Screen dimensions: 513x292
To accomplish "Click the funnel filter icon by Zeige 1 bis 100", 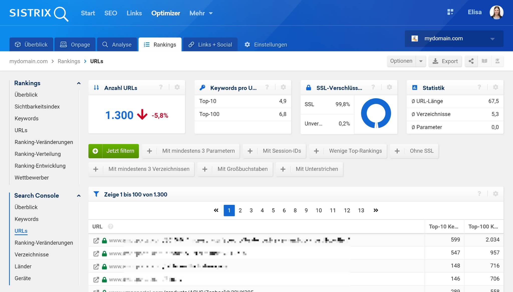I will coord(96,194).
